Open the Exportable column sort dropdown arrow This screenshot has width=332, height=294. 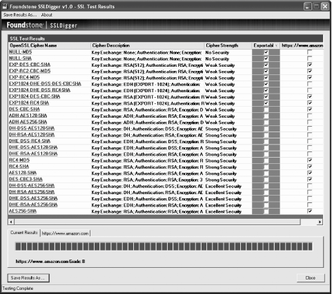point(277,45)
